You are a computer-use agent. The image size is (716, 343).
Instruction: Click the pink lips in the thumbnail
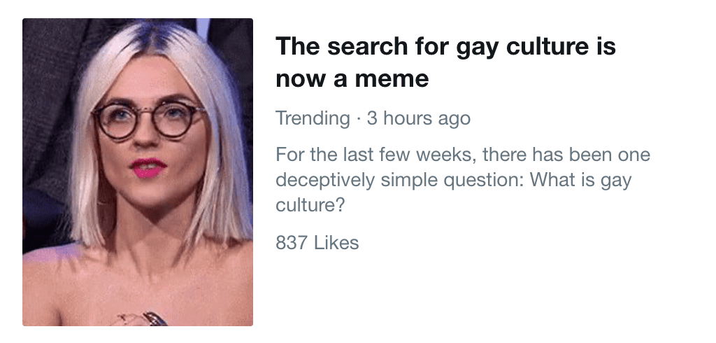click(148, 167)
